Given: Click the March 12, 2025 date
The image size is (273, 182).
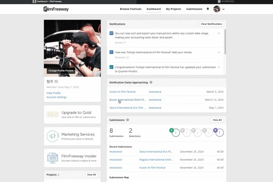Looking at the screenshot, I should coord(214,100).
